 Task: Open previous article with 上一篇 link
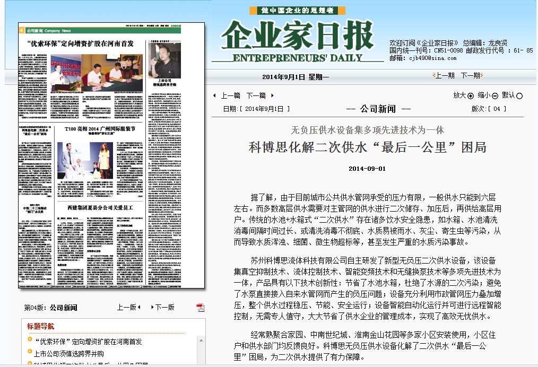[230, 96]
